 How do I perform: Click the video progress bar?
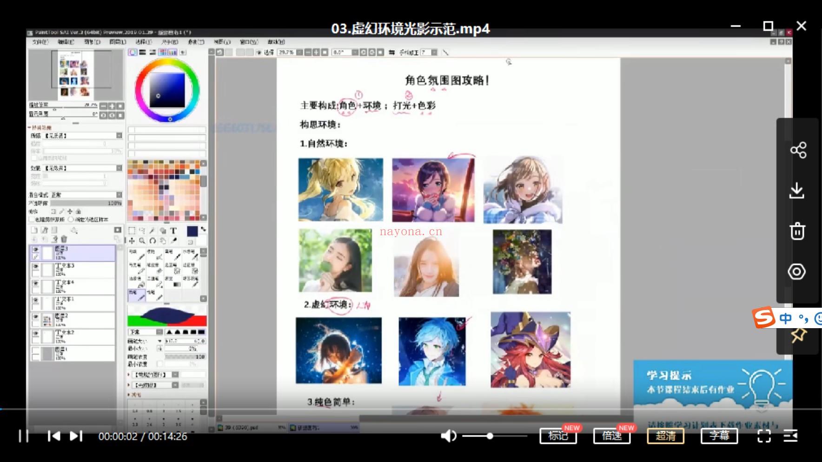[411, 409]
